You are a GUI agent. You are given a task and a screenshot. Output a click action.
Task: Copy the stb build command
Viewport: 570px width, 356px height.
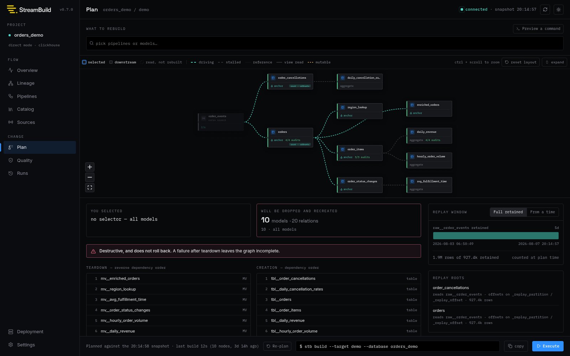click(x=516, y=346)
